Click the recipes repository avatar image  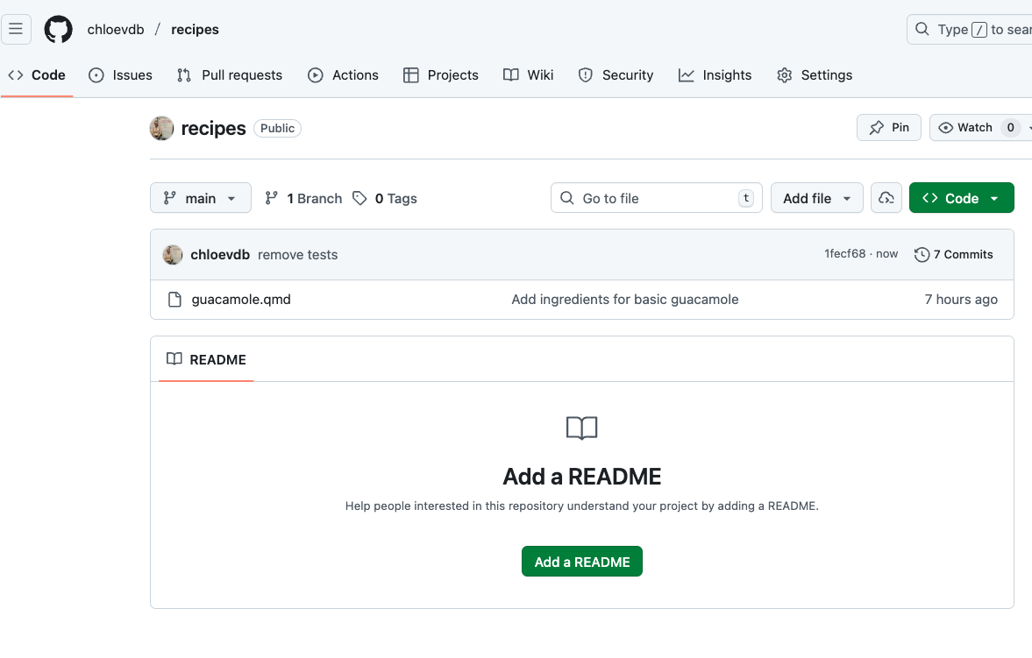point(162,128)
